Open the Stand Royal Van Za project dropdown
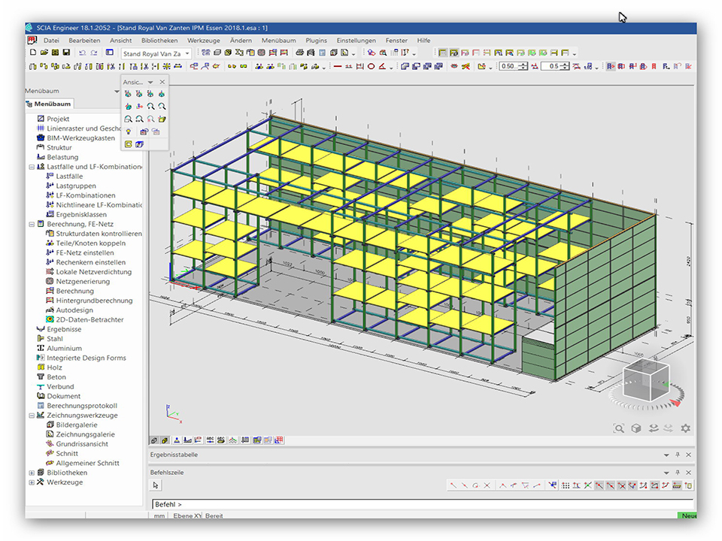 tap(187, 53)
